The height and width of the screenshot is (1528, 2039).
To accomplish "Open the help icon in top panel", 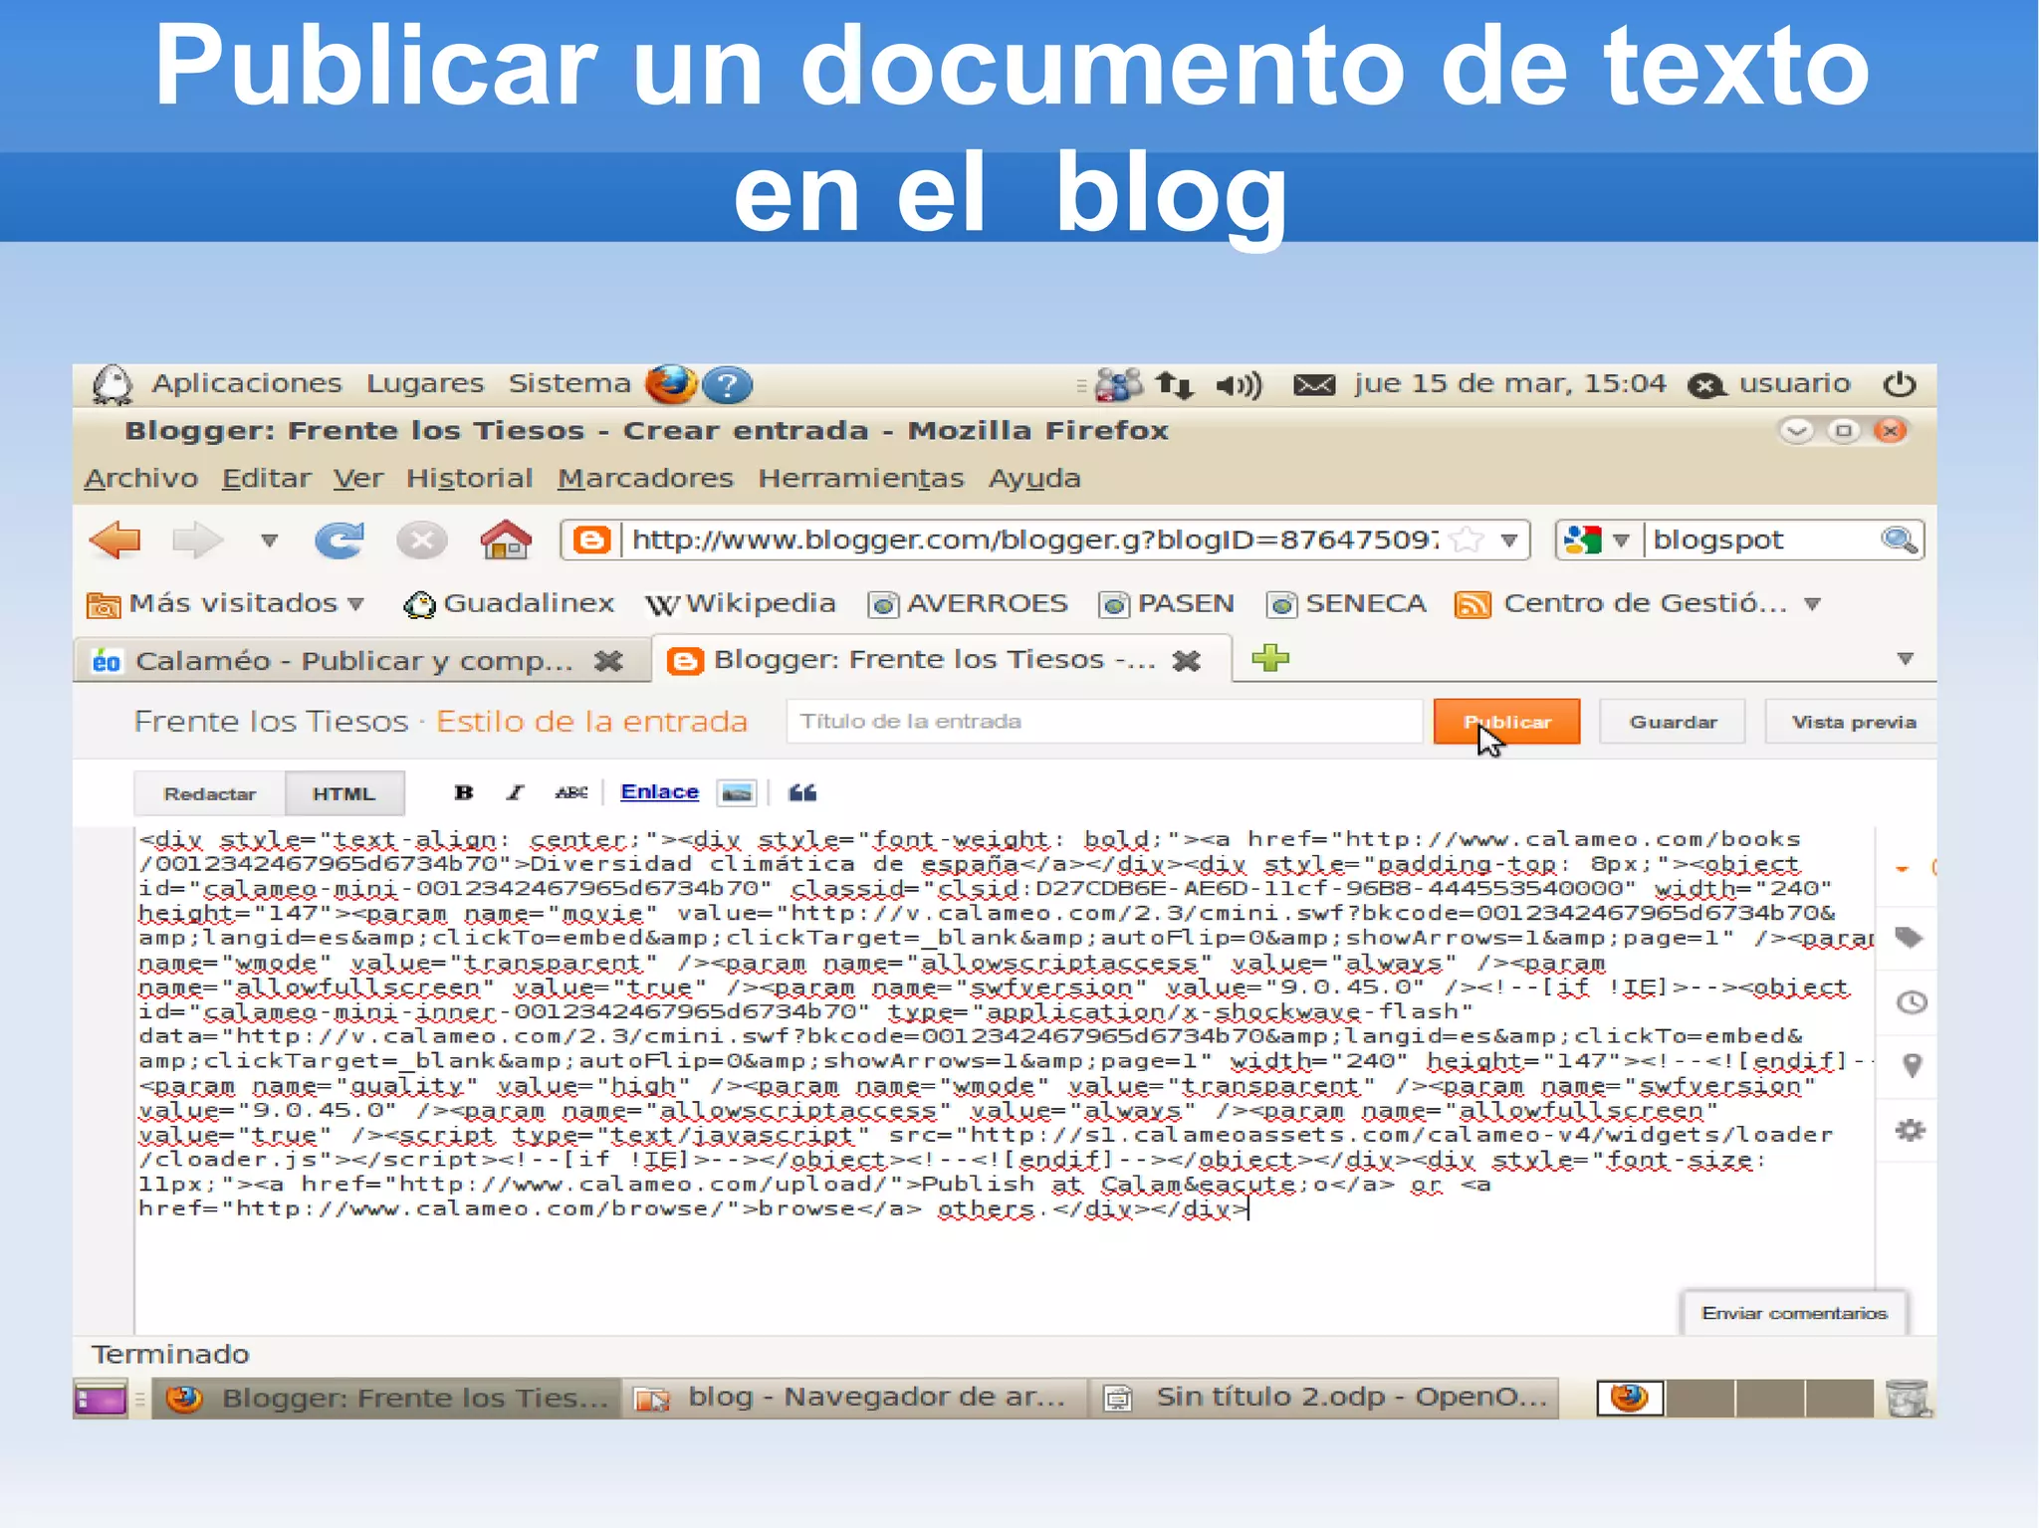I will coord(728,385).
